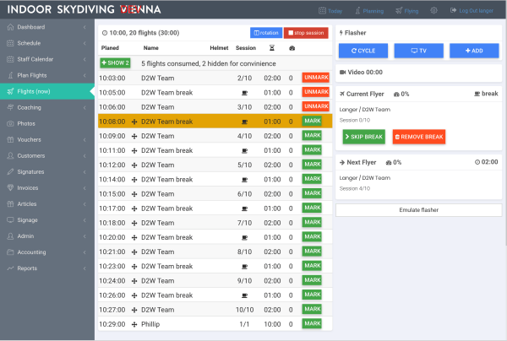Open Flying in the top navigation
Image resolution: width=507 pixels, height=341 pixels.
406,11
